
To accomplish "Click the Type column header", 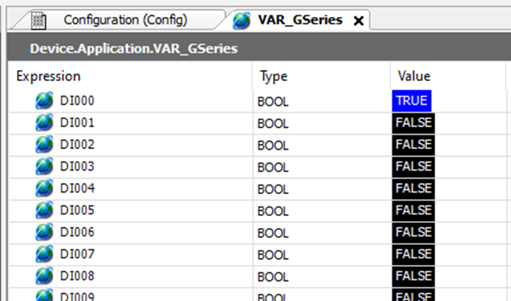I will coord(274,76).
